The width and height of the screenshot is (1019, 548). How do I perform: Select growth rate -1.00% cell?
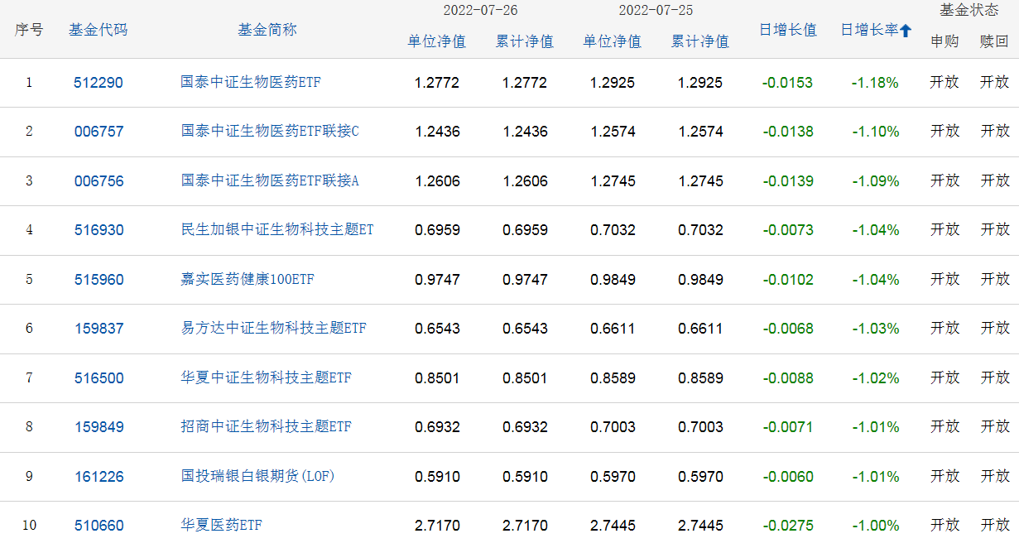pos(875,526)
